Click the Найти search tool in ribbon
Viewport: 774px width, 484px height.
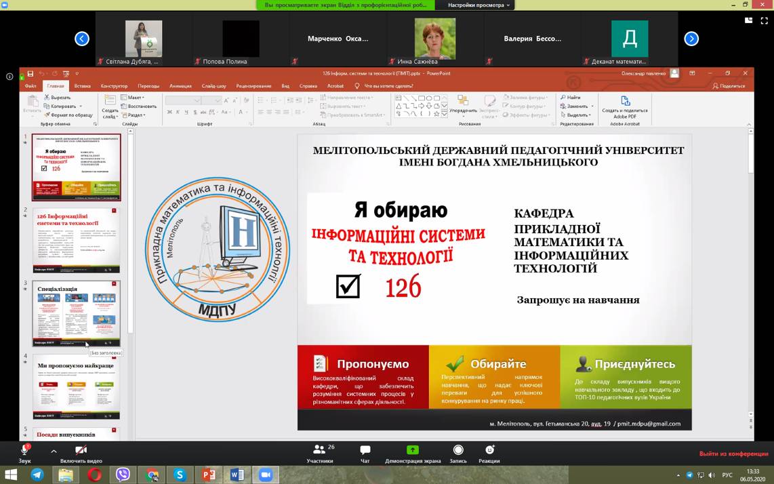570,98
